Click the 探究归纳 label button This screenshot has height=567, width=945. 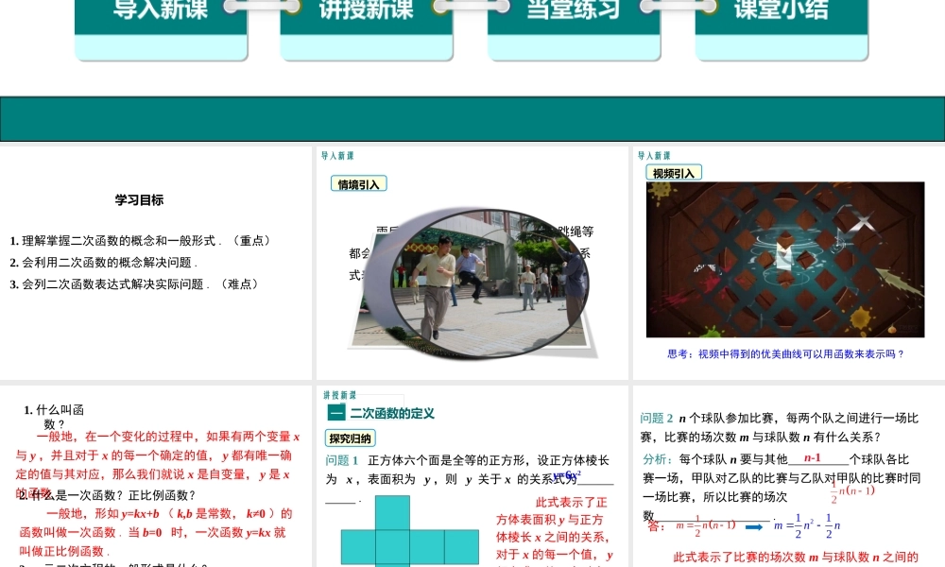[350, 438]
